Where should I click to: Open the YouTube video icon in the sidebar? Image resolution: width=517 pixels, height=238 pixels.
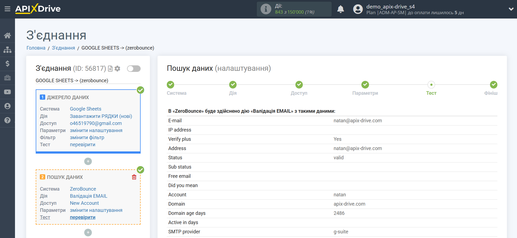click(x=7, y=92)
